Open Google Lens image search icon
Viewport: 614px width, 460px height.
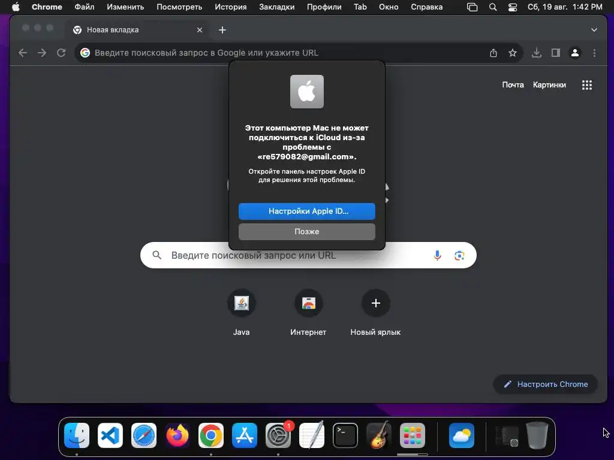(x=459, y=255)
